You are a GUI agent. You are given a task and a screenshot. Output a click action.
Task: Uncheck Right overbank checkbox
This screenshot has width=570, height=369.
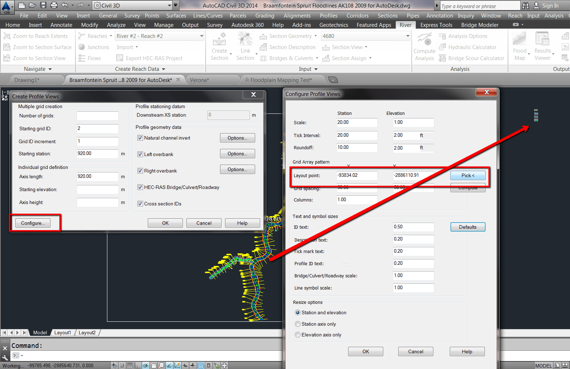click(140, 171)
